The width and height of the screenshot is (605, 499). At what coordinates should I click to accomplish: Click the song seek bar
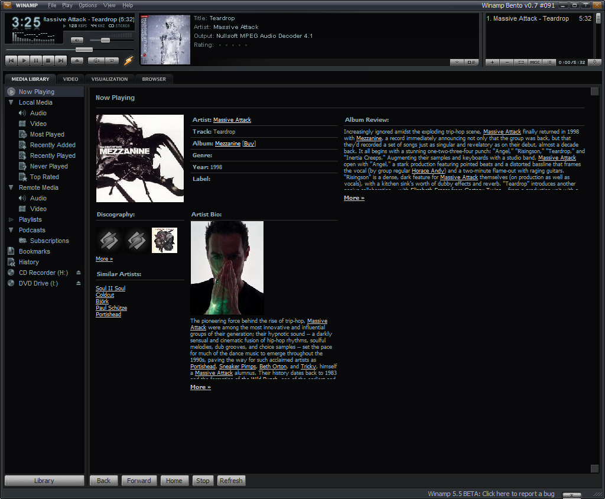point(69,50)
